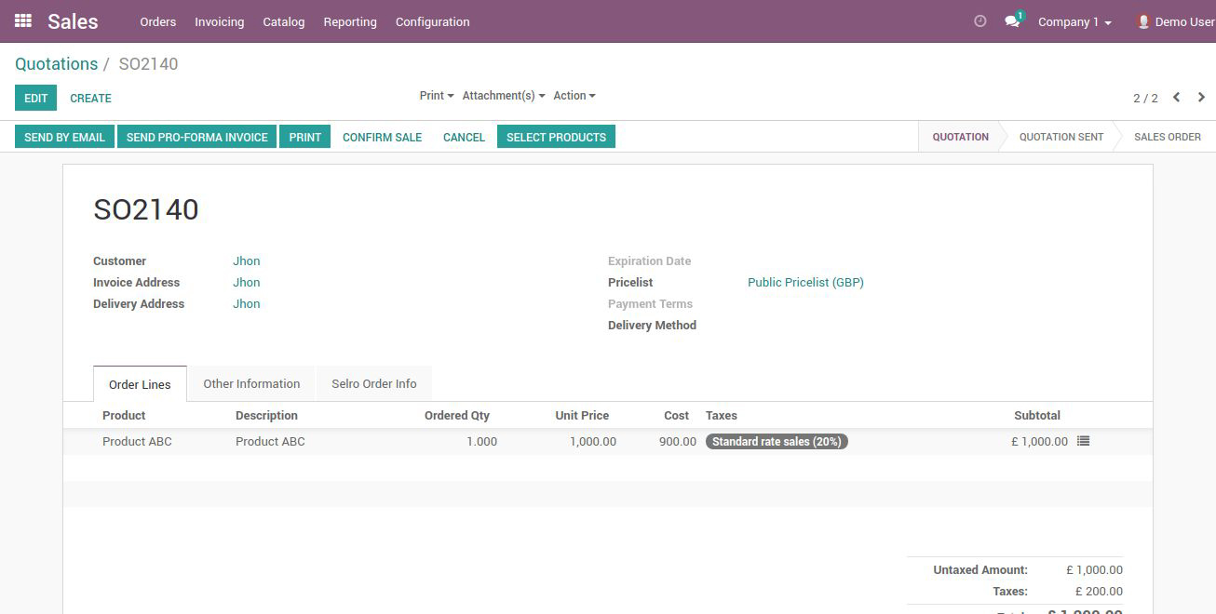
Task: Open Invoice Address link Jhon
Action: [x=247, y=283]
